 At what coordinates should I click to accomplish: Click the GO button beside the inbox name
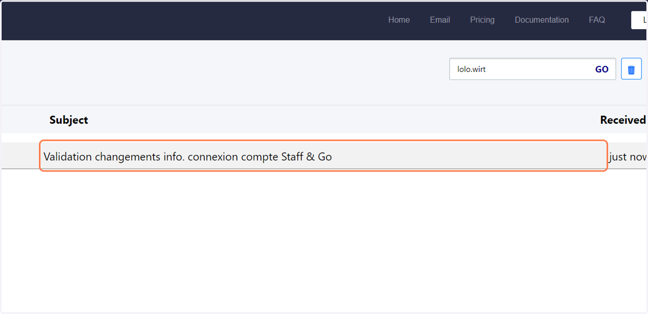pyautogui.click(x=602, y=69)
